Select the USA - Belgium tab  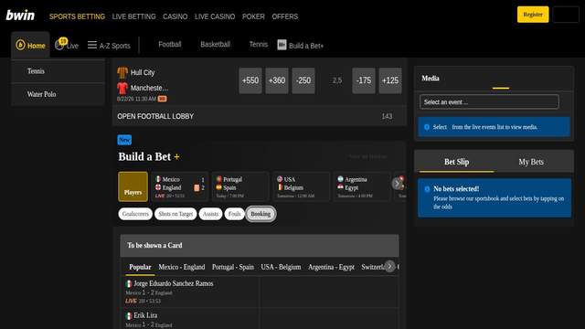tap(281, 267)
